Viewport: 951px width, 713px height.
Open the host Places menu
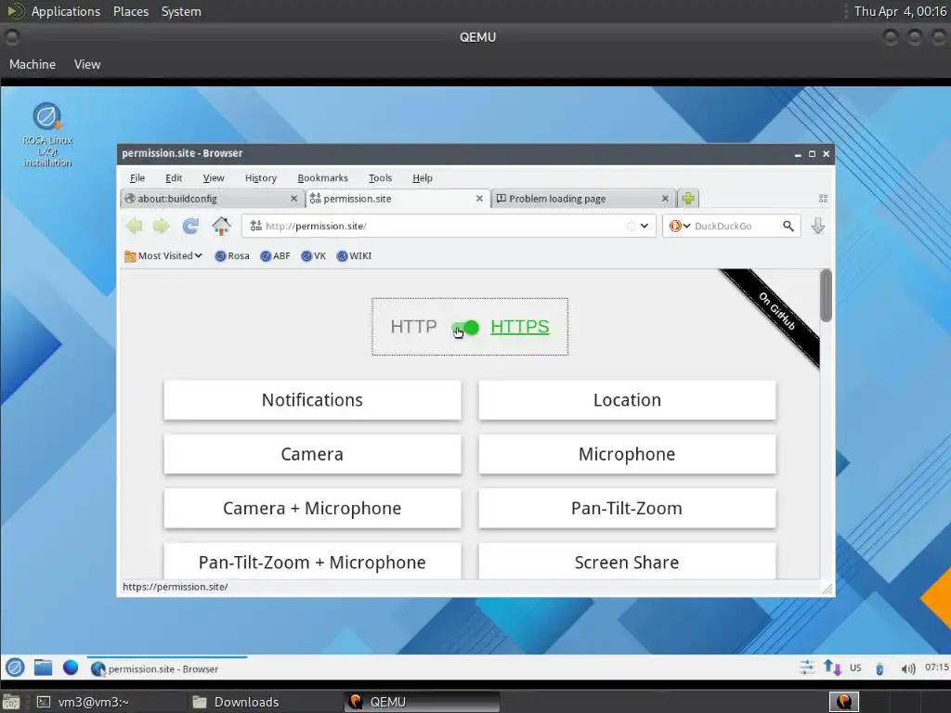click(x=130, y=11)
